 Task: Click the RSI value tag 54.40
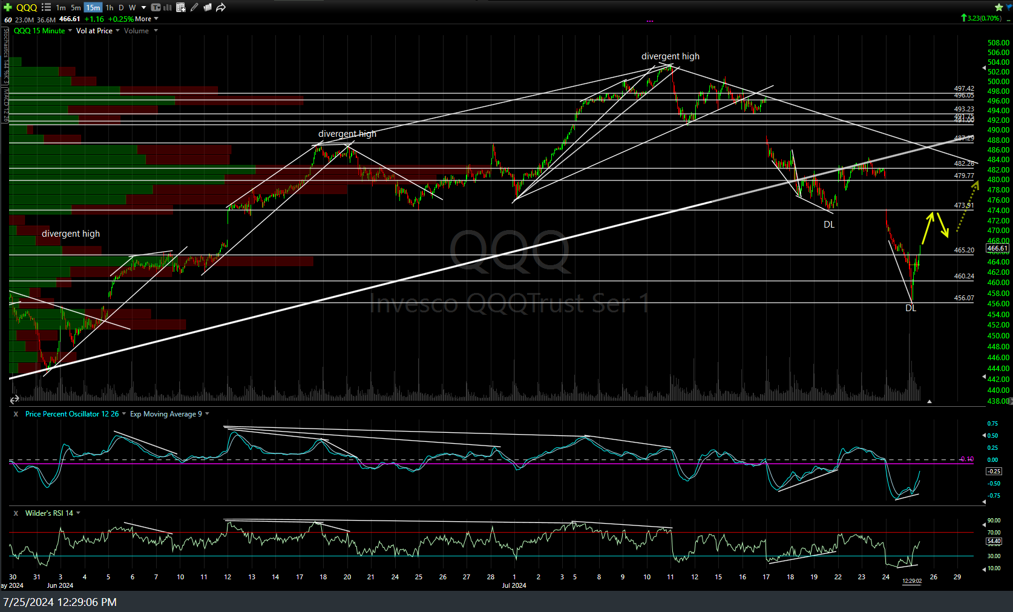click(994, 541)
